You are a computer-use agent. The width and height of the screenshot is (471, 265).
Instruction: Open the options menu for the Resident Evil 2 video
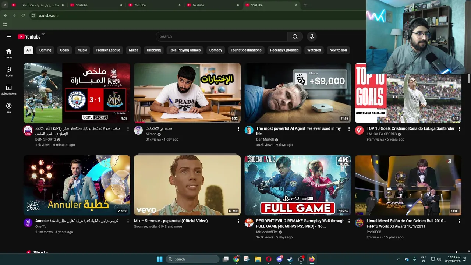click(x=349, y=221)
